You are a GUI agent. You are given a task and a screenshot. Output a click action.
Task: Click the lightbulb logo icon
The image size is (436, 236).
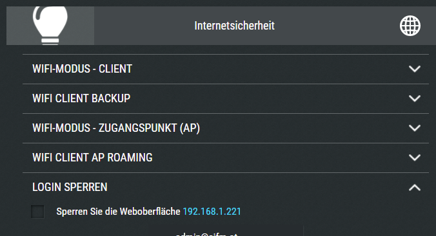point(50,26)
